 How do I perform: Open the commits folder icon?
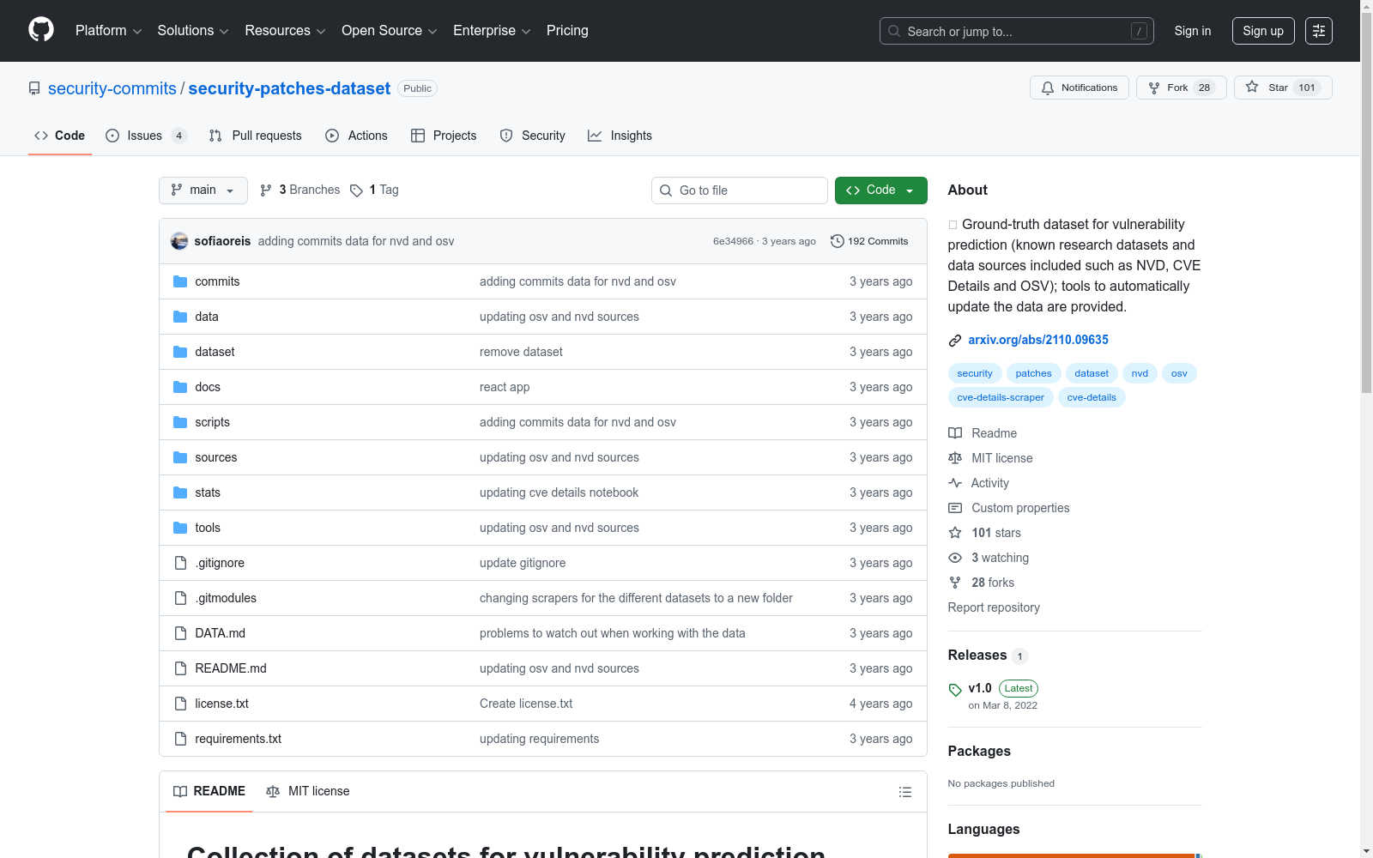[x=180, y=281]
